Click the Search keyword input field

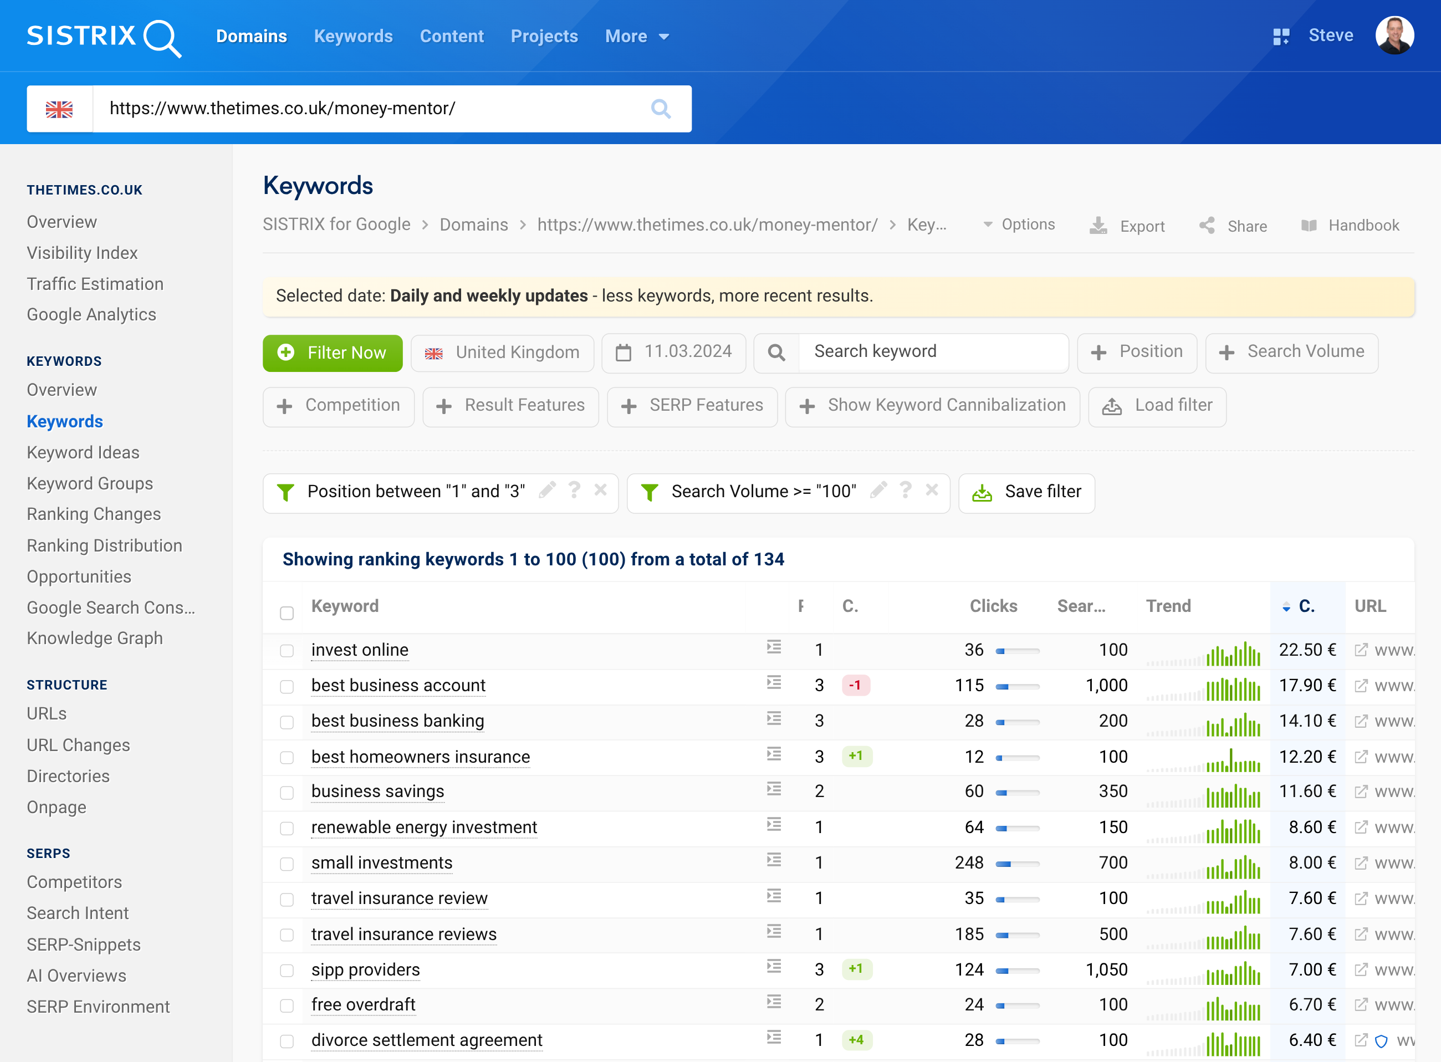[x=933, y=353]
